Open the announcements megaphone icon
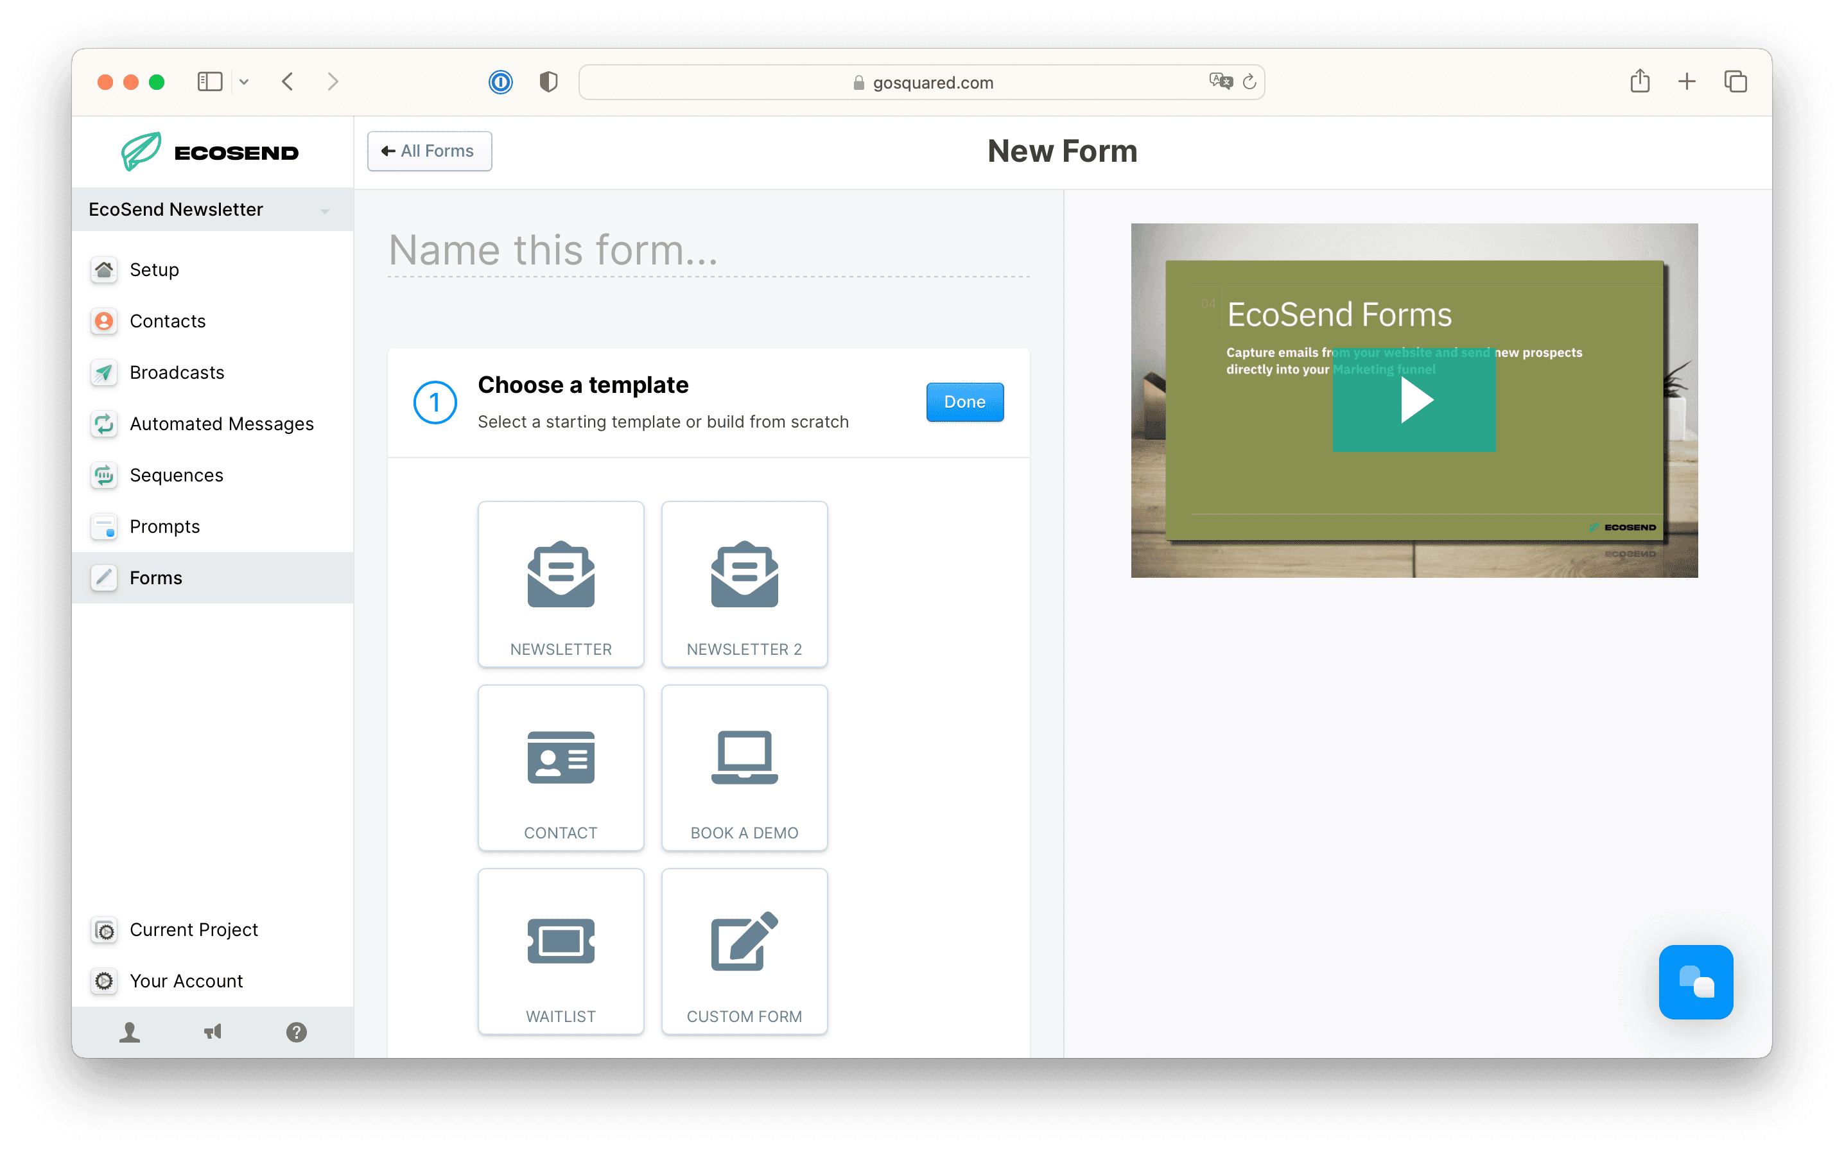The width and height of the screenshot is (1844, 1153). [213, 1032]
